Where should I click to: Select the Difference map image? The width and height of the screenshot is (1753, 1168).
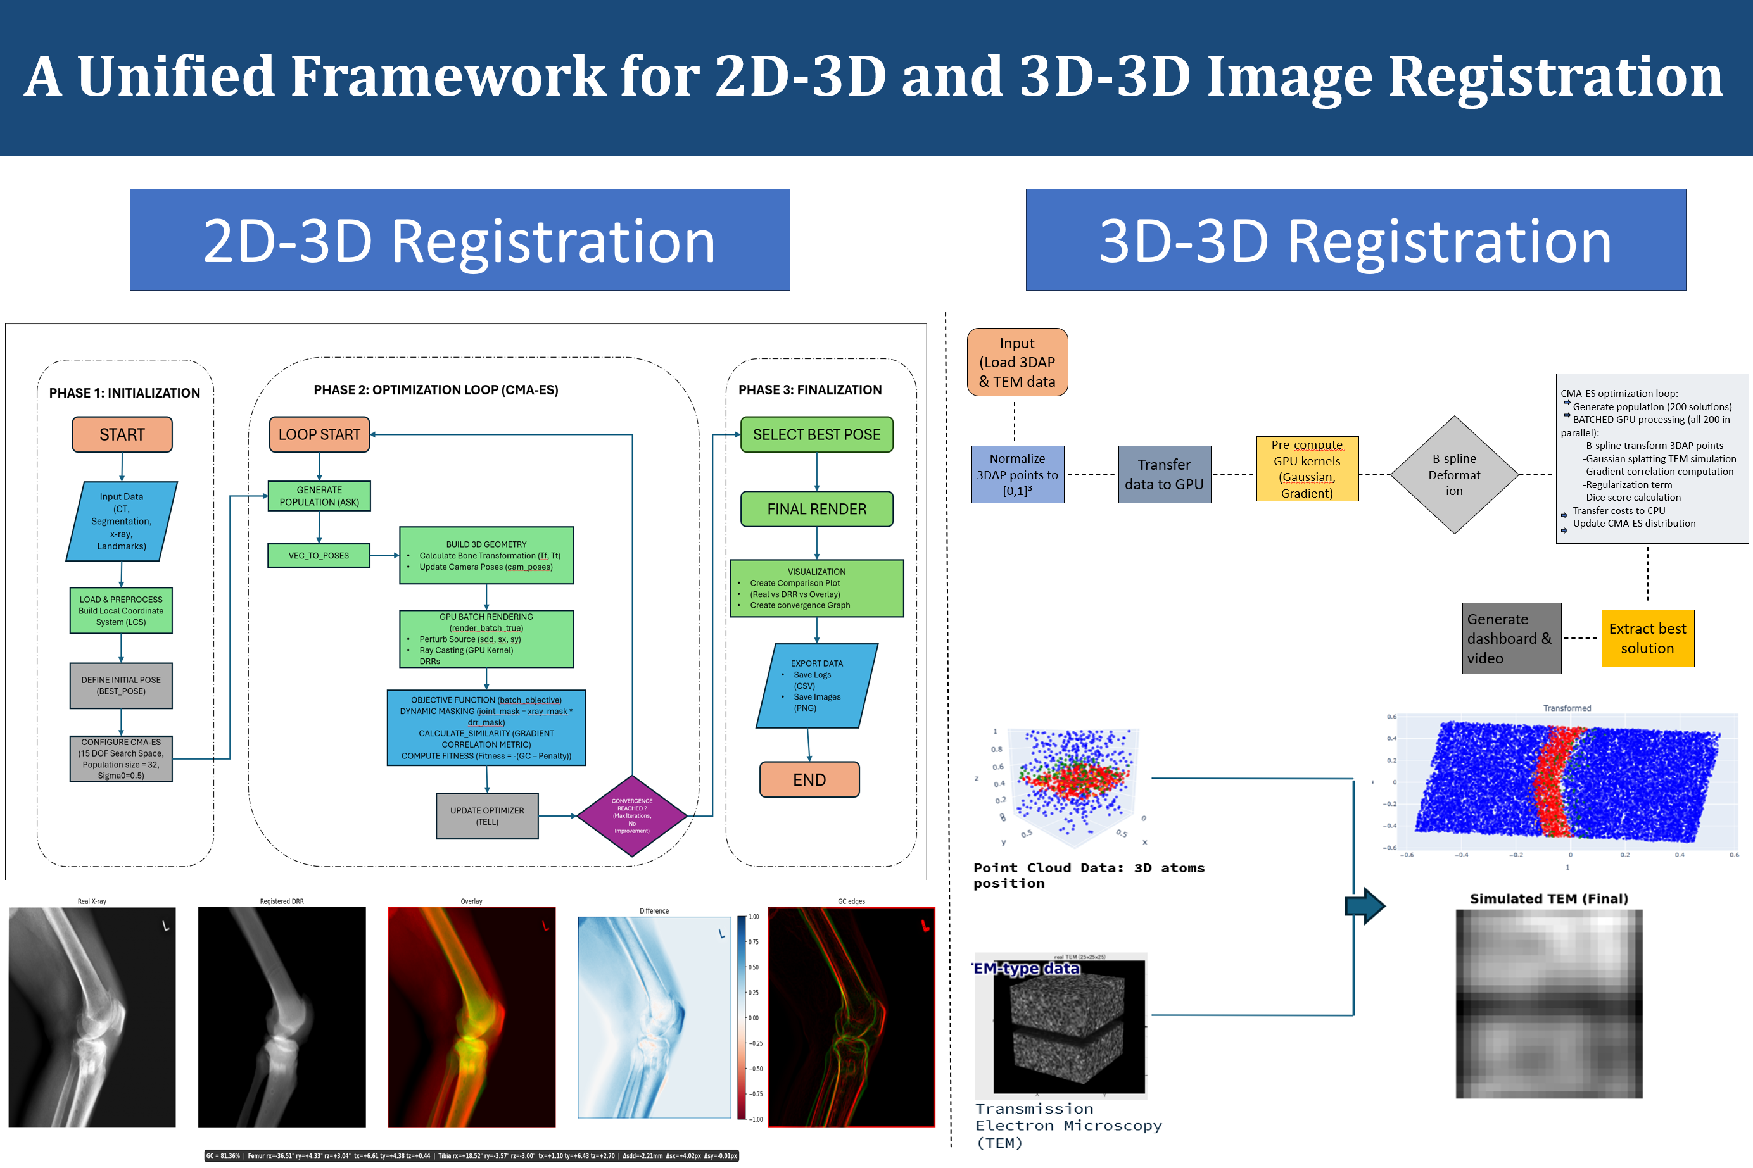click(654, 1017)
